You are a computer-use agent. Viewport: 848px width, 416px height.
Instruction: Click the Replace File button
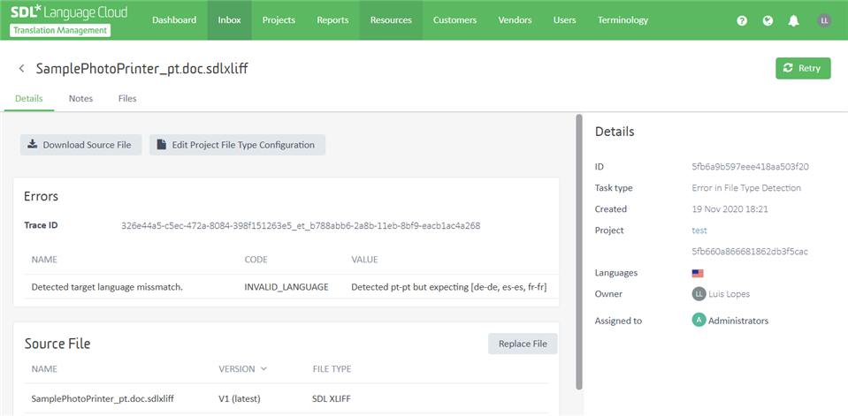pos(523,344)
